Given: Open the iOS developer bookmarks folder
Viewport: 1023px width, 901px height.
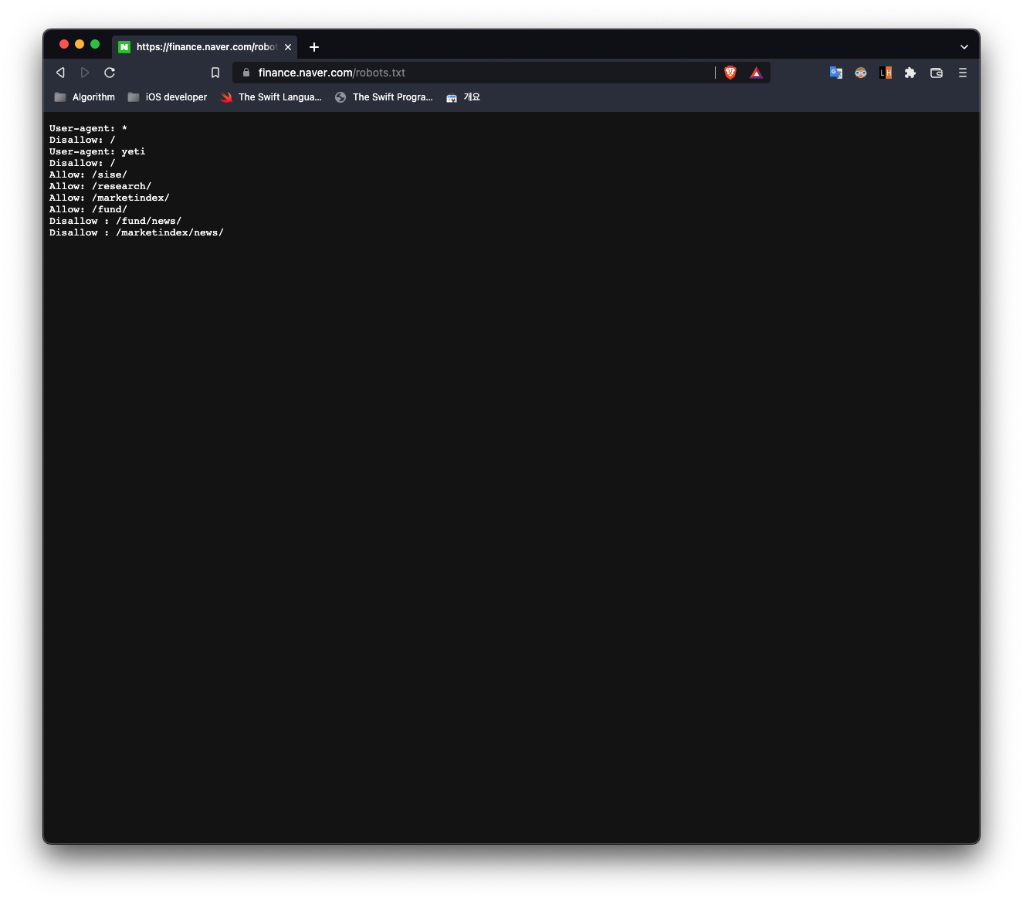Looking at the screenshot, I should (x=168, y=97).
